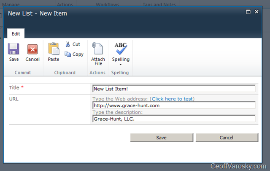Click the Spelling ABC checkmark icon

click(x=121, y=49)
